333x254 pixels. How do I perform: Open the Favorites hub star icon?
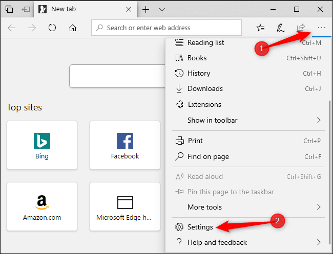tap(260, 28)
